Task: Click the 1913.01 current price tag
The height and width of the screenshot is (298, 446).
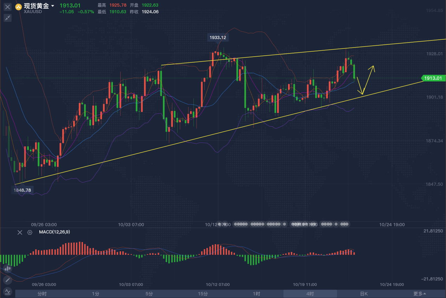Action: coord(433,78)
